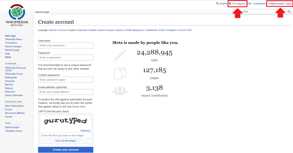Click the user silhouette icon by Not logged in
The width and height of the screenshot is (293, 153).
coord(230,3)
